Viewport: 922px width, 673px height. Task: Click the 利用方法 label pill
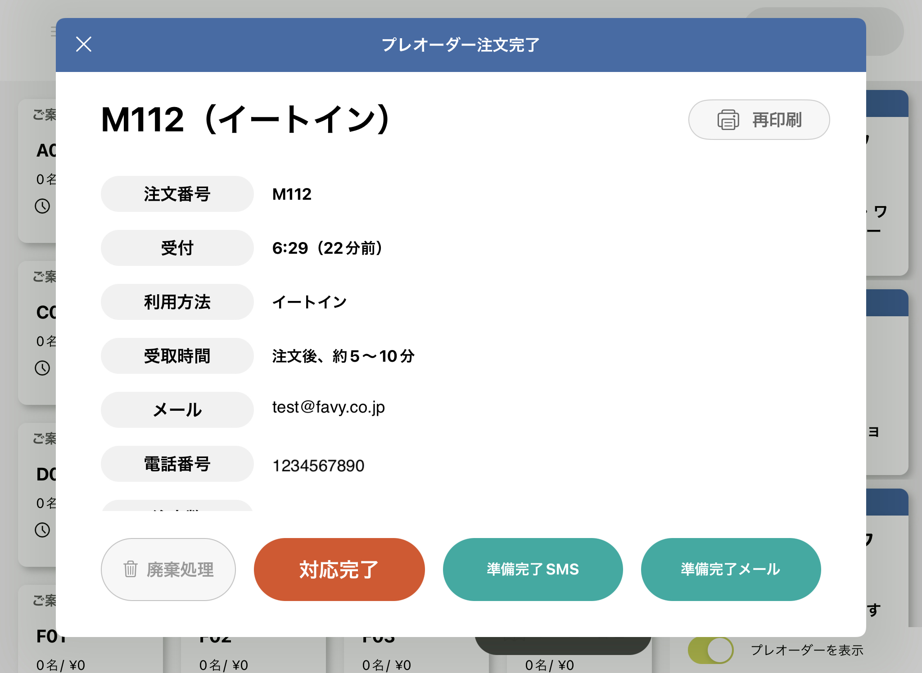(x=177, y=302)
